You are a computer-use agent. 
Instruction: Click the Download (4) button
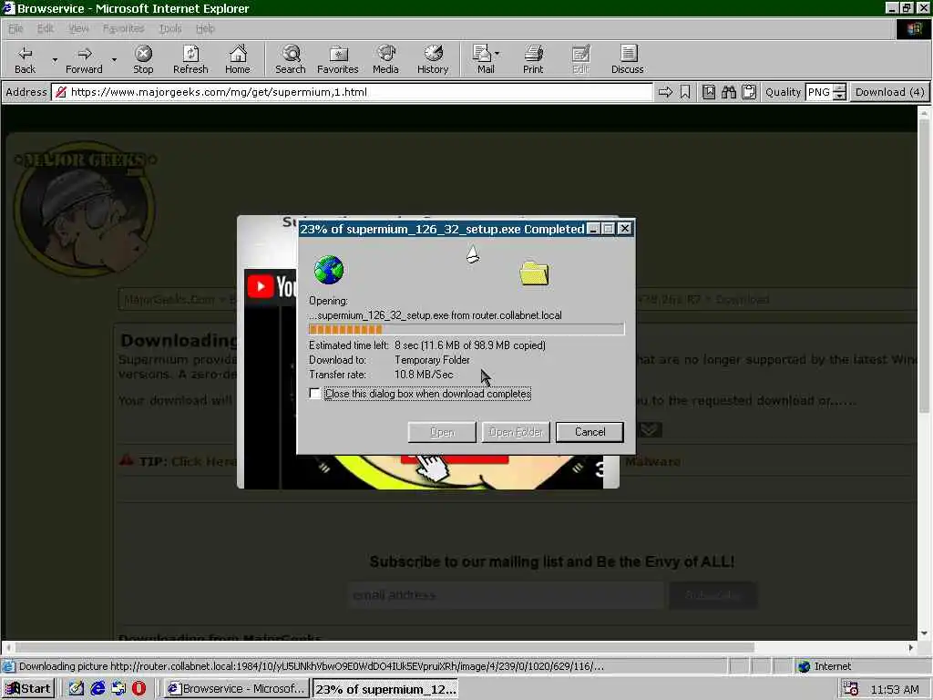point(889,92)
